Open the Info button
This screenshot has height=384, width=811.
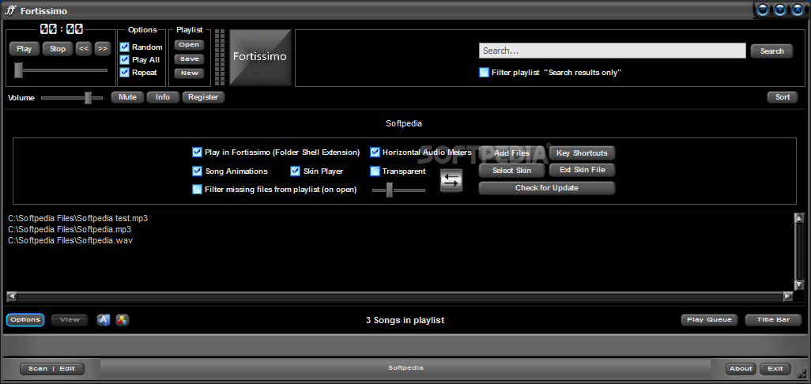(163, 97)
